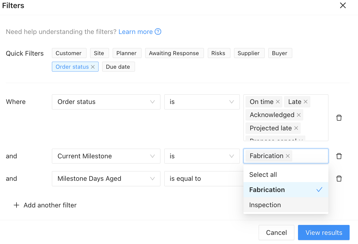358x244 pixels.
Task: Delete the Order status filter row
Action: [339, 118]
